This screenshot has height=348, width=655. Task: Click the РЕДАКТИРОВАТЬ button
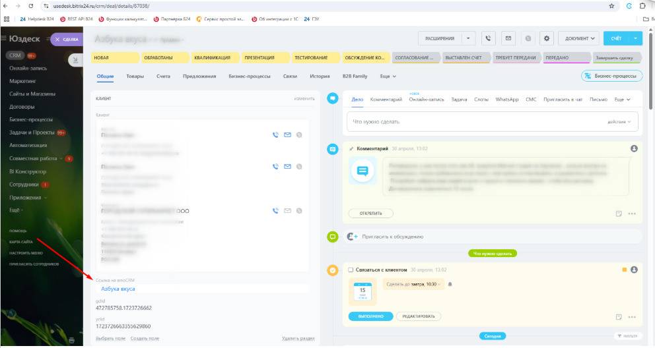(418, 316)
